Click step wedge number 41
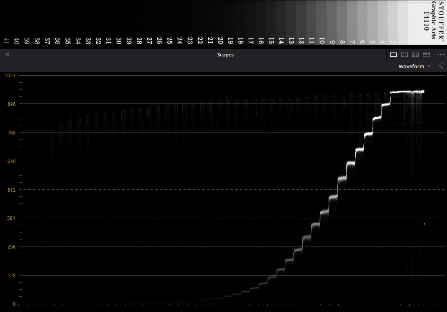This screenshot has height=312, width=447. point(6,41)
